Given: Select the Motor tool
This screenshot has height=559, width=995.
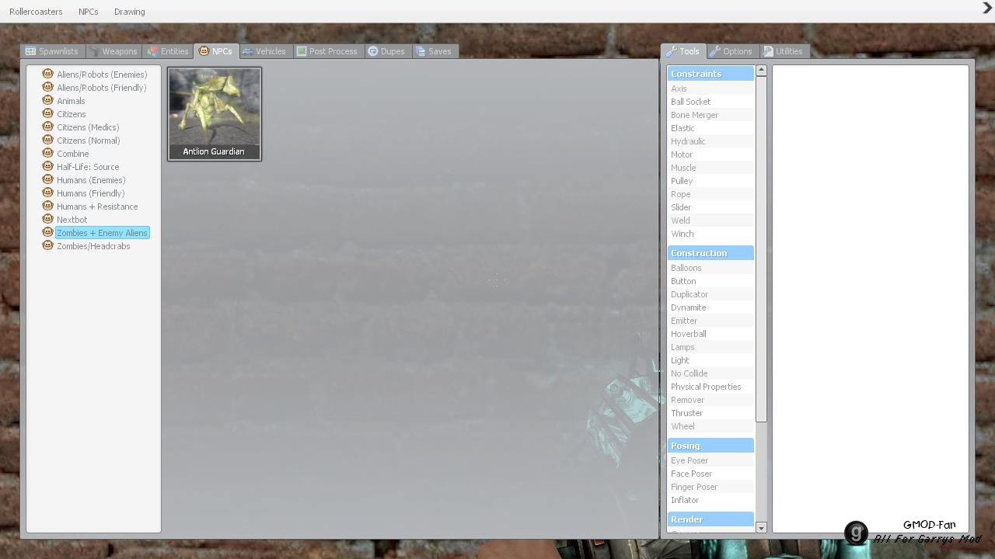Looking at the screenshot, I should (x=710, y=155).
